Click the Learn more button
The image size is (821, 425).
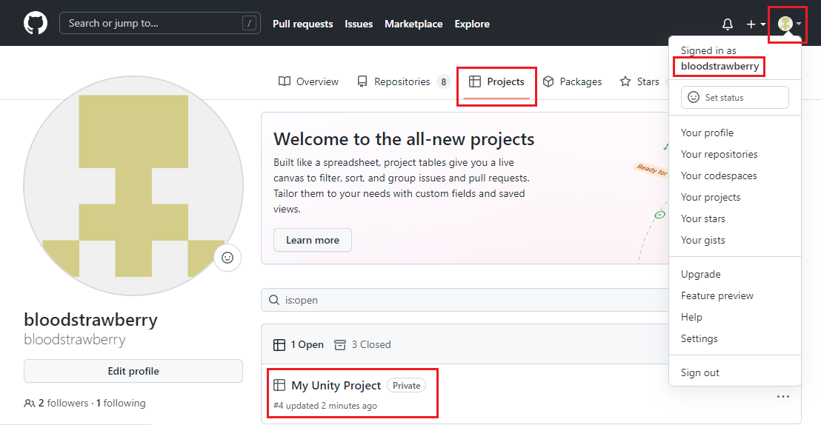(313, 240)
